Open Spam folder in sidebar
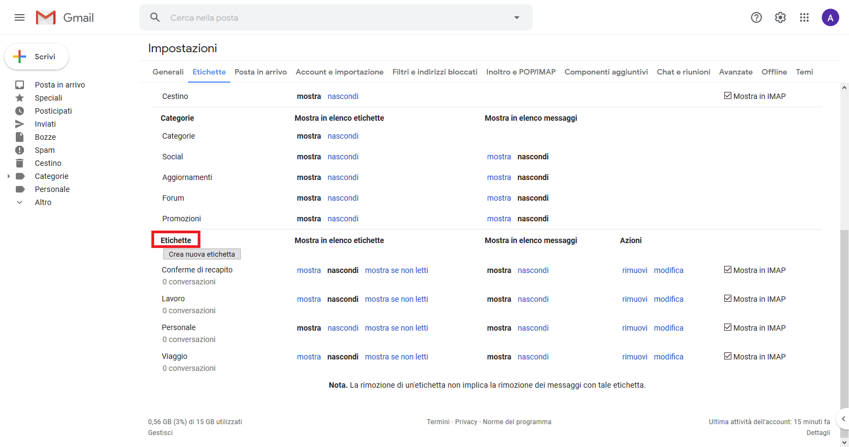This screenshot has width=849, height=447. (45, 150)
